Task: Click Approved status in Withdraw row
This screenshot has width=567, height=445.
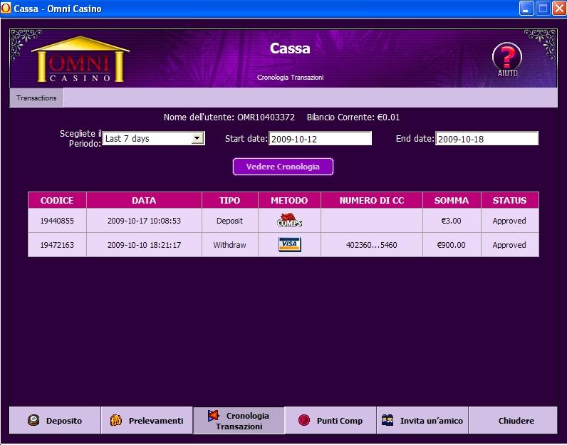Action: pos(509,245)
